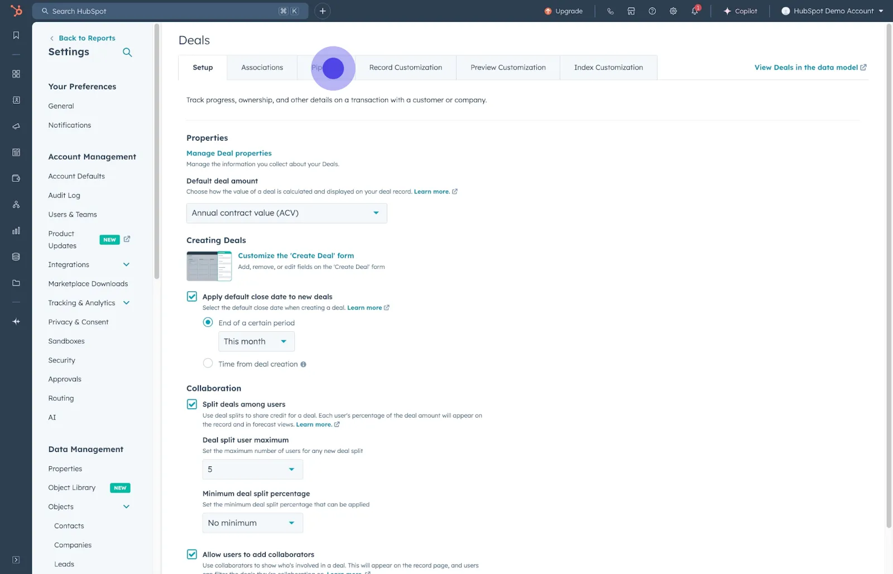This screenshot has height=574, width=893.
Task: Click Upgrade arrow icon button
Action: tap(563, 11)
